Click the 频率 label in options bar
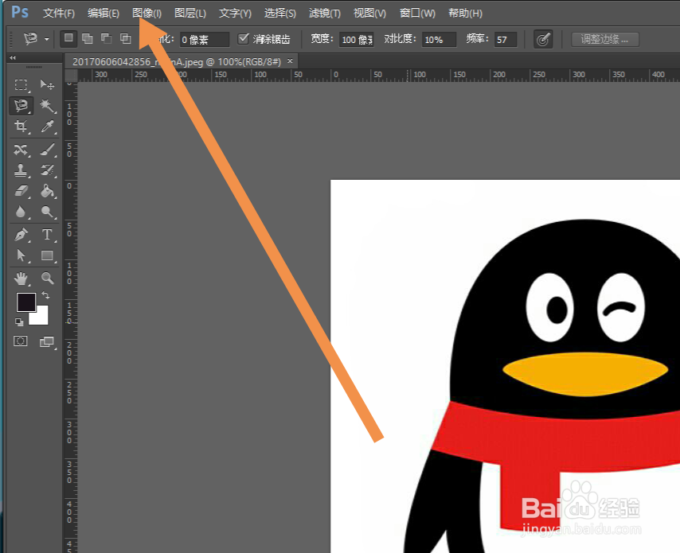Screen dimensions: 680x553 click(x=479, y=39)
